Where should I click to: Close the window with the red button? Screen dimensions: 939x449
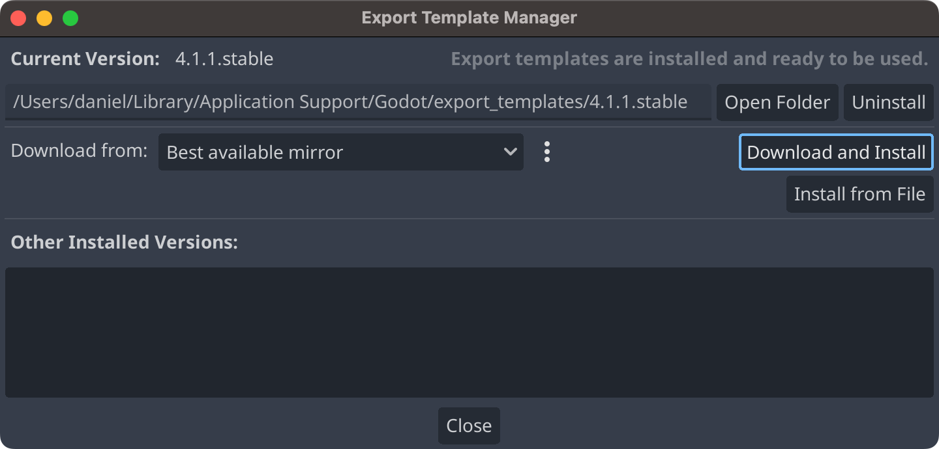pos(18,18)
